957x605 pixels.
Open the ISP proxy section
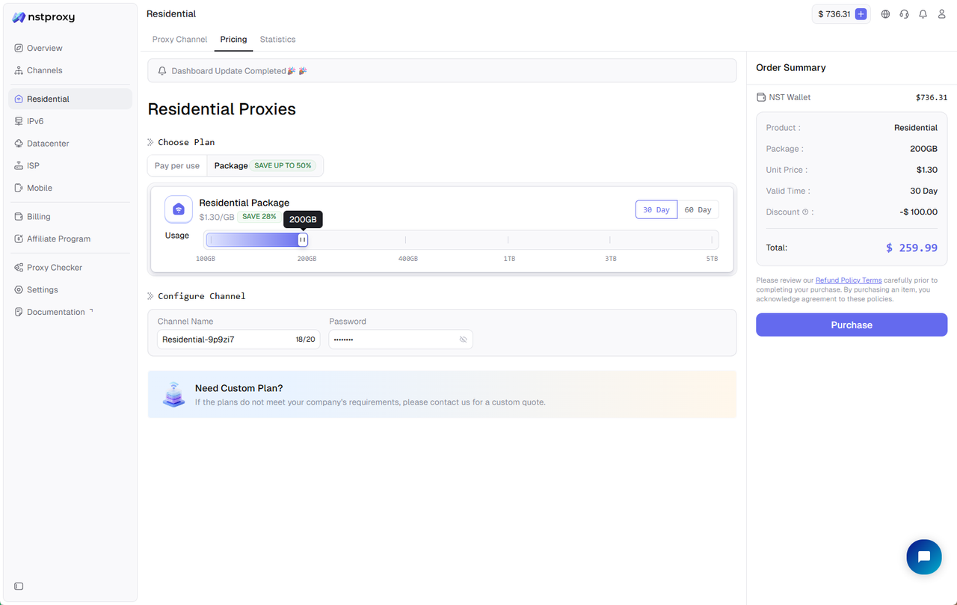[x=34, y=165]
